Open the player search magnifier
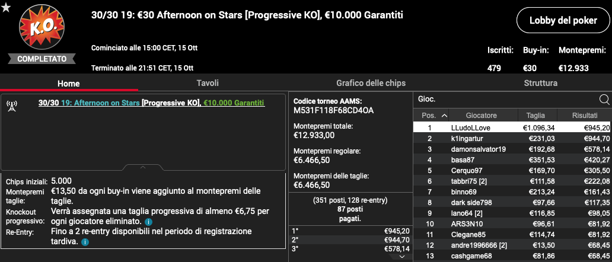 (604, 100)
